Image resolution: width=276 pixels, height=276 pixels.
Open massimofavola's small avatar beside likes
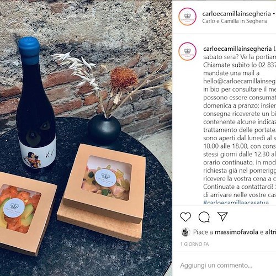(185, 232)
